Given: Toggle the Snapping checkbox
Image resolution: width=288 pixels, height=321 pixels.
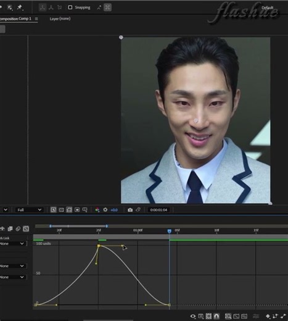Looking at the screenshot, I should [70, 7].
